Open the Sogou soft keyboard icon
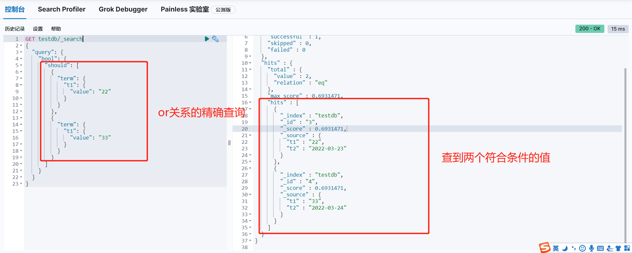The image size is (632, 253). coord(600,248)
